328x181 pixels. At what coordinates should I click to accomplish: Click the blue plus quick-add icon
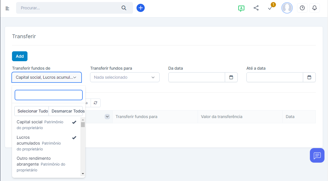[141, 8]
